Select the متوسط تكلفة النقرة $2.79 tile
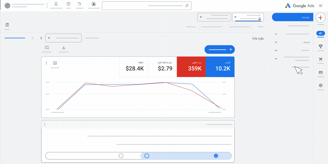 tap(162, 67)
